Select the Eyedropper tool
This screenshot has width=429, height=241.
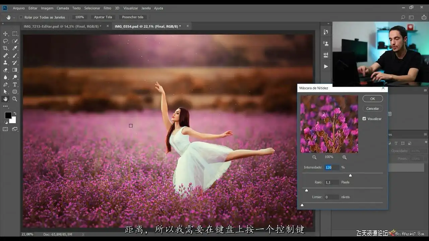pyautogui.click(x=15, y=48)
